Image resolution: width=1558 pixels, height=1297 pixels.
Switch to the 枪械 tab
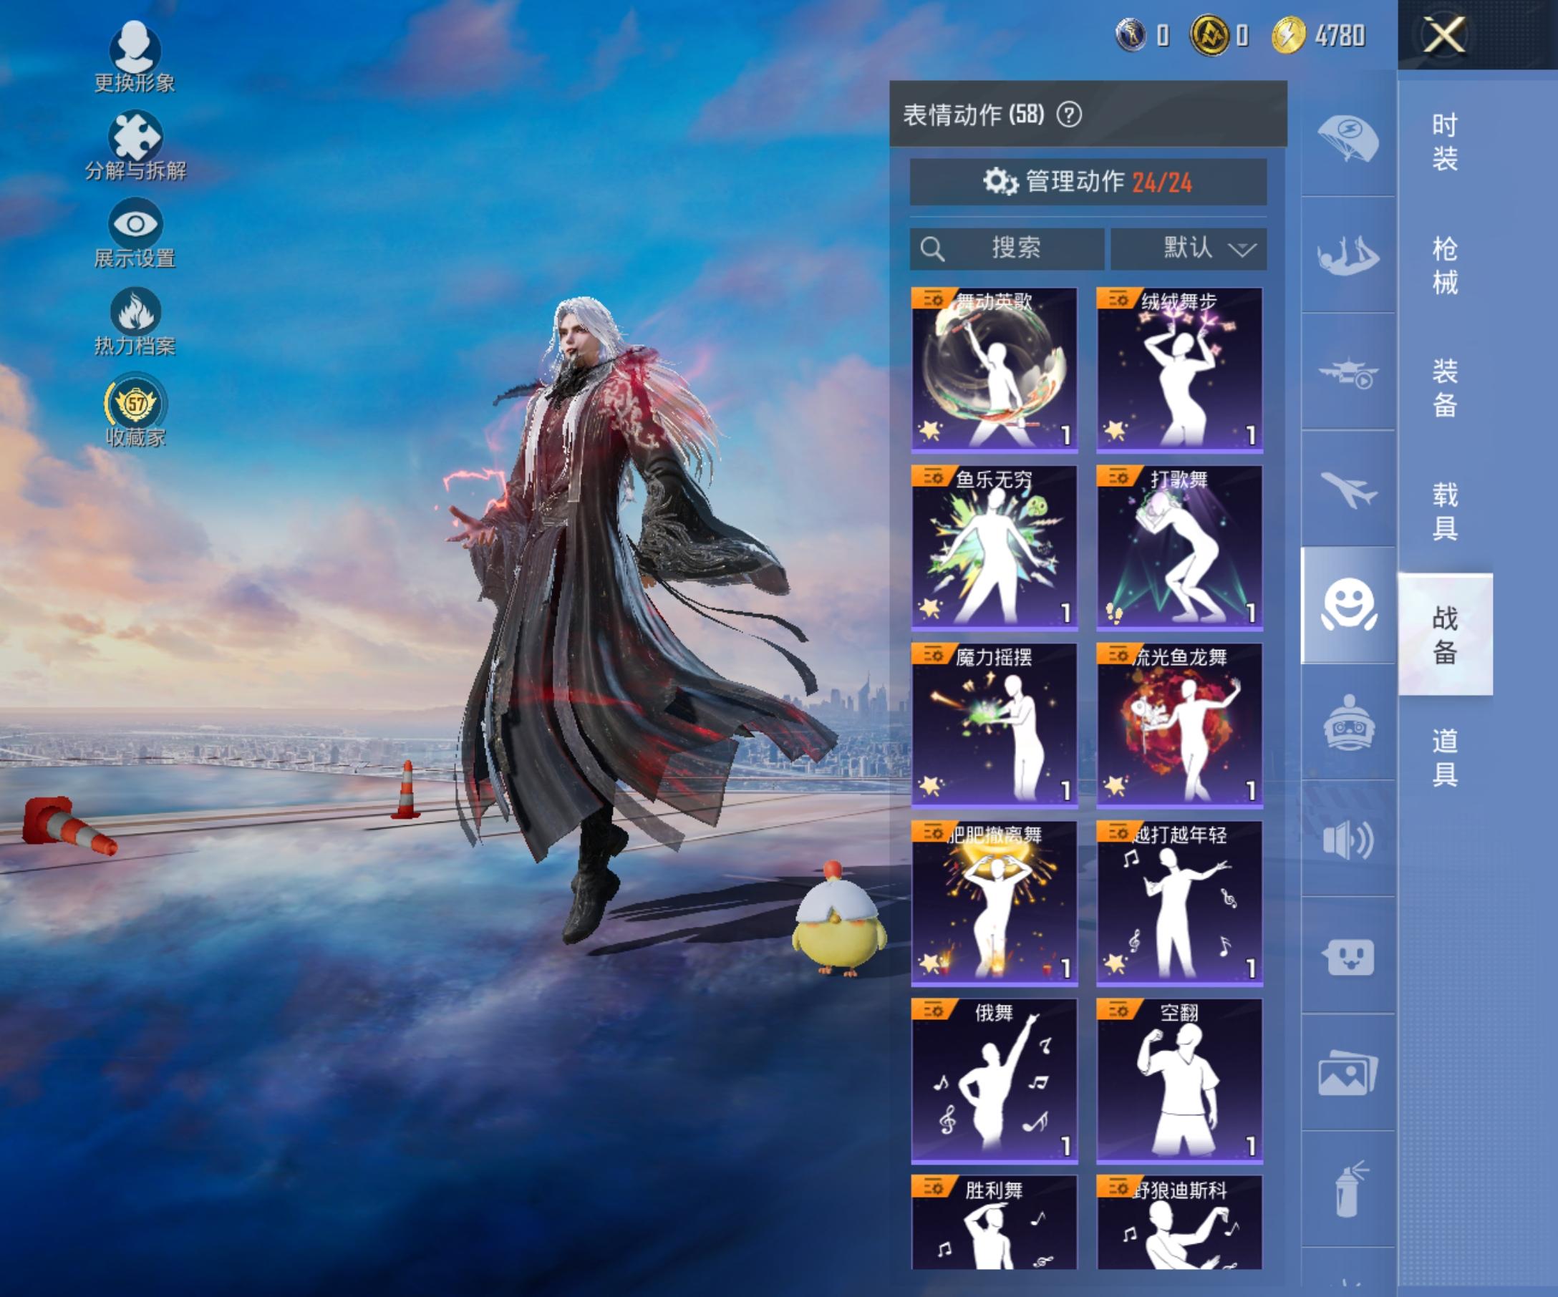click(1444, 266)
